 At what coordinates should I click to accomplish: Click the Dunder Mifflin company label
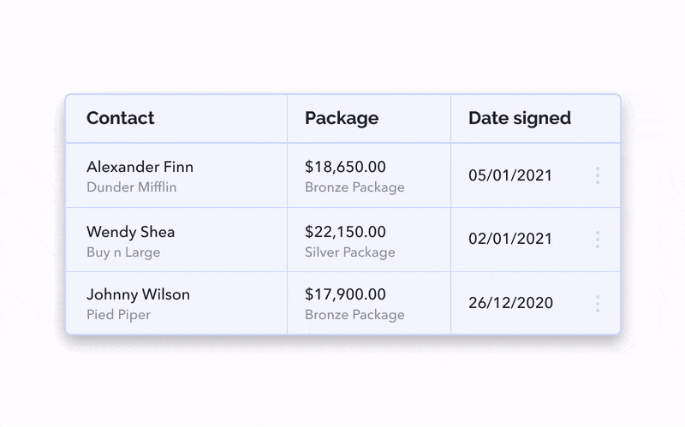131,187
